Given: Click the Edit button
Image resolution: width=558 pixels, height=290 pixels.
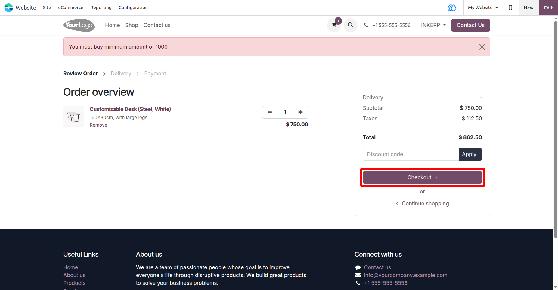Looking at the screenshot, I should (x=548, y=8).
